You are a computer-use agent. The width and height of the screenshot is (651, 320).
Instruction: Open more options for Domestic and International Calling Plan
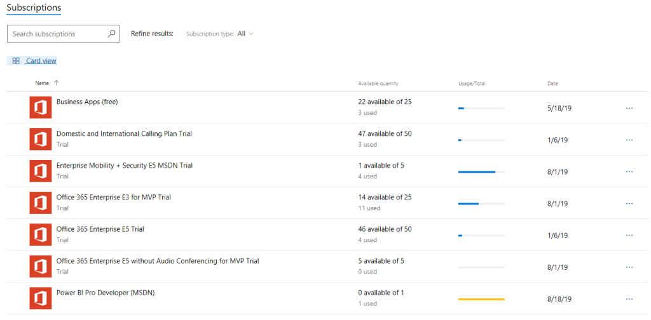click(x=629, y=140)
